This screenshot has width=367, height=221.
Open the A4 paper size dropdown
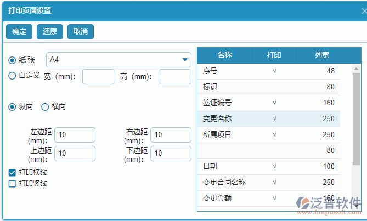pos(118,59)
